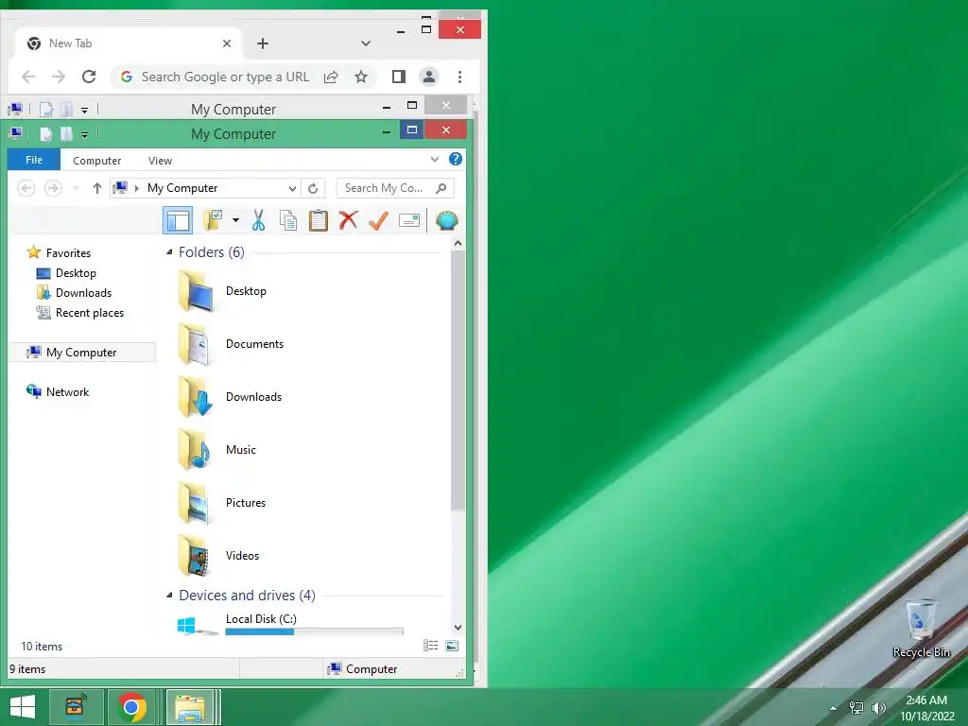Screen dimensions: 968x726
Task: Toggle the navigation pane layout button
Action: click(178, 220)
